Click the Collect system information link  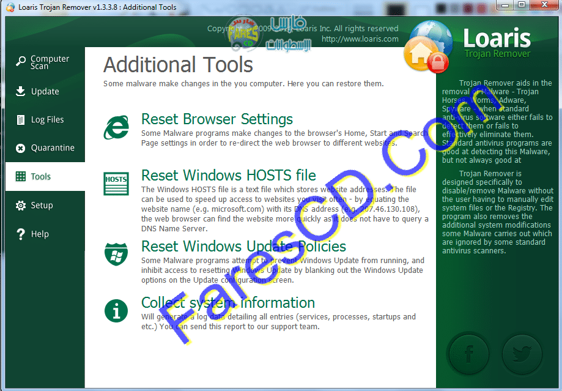228,303
